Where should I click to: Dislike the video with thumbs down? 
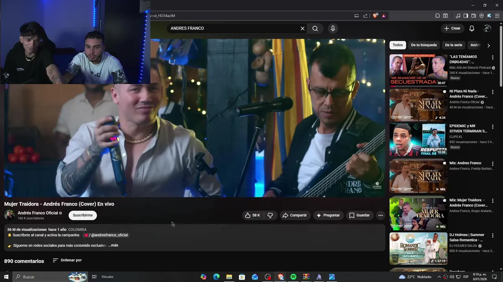[270, 215]
